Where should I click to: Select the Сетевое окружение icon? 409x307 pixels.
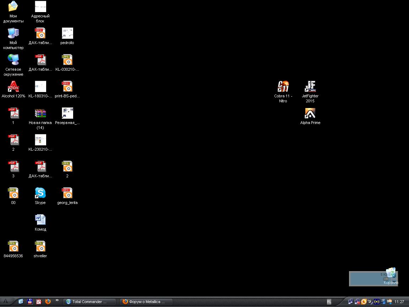coord(13,60)
